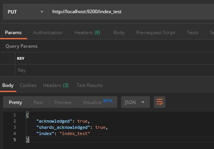The height and width of the screenshot is (149, 214).
Task: Click the Key query param field
Action: (x=114, y=70)
